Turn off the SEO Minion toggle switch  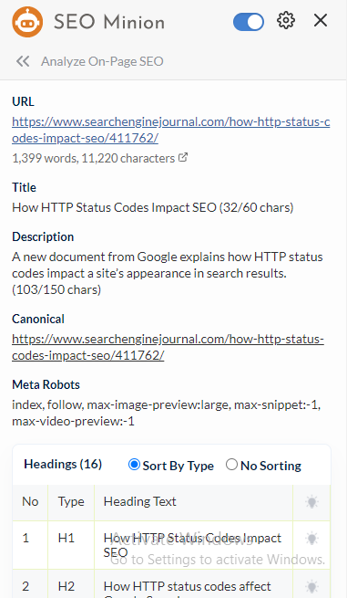coord(249,22)
